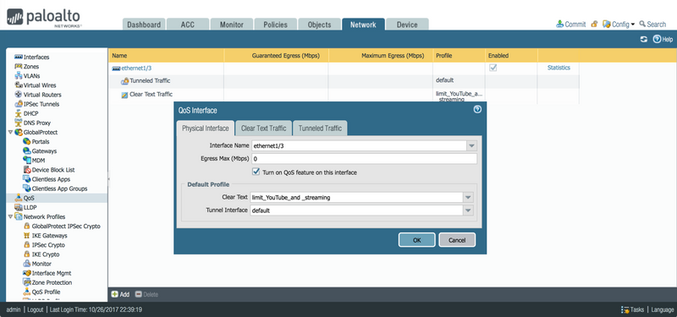Select the Physical Interface dialog tab
677x317 pixels.
coord(206,128)
